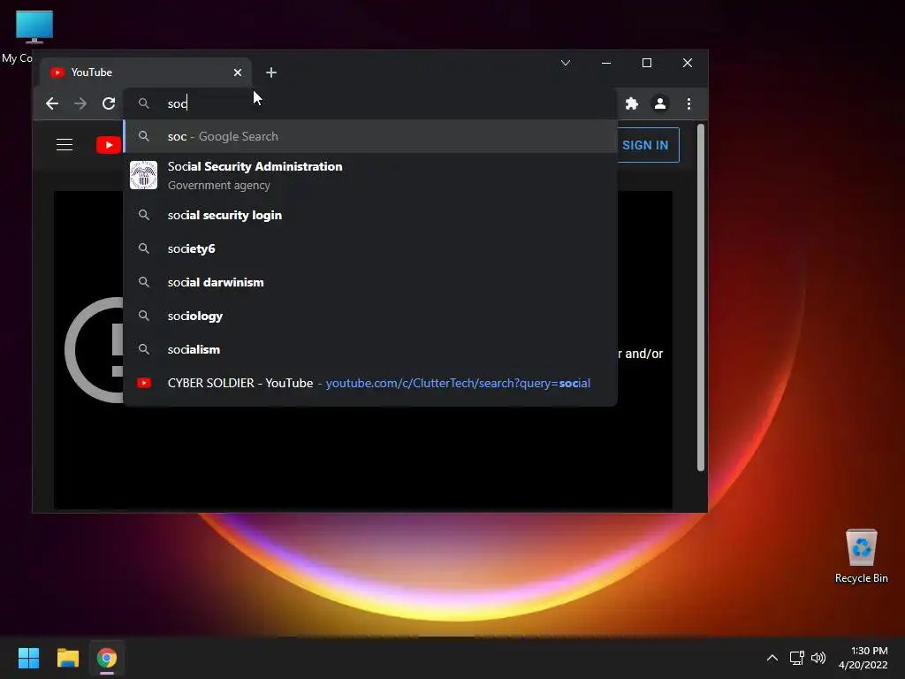Click the Social Security Administration seal icon
Screen dimensions: 905x679
(144, 175)
